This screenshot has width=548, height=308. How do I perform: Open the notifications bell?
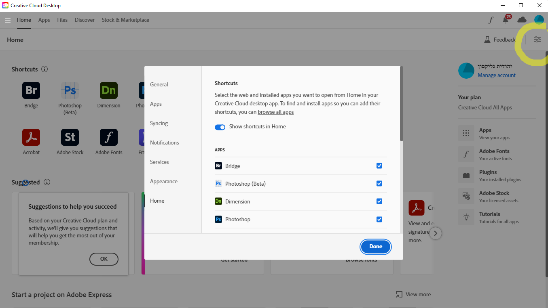pyautogui.click(x=506, y=20)
